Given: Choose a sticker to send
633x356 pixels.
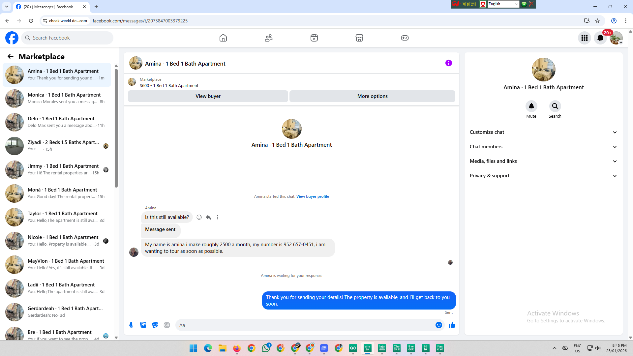Looking at the screenshot, I should (155, 325).
